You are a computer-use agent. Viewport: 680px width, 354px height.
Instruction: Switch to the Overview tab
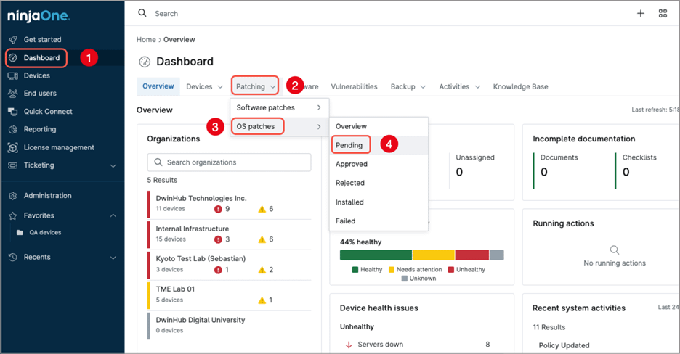pos(158,86)
